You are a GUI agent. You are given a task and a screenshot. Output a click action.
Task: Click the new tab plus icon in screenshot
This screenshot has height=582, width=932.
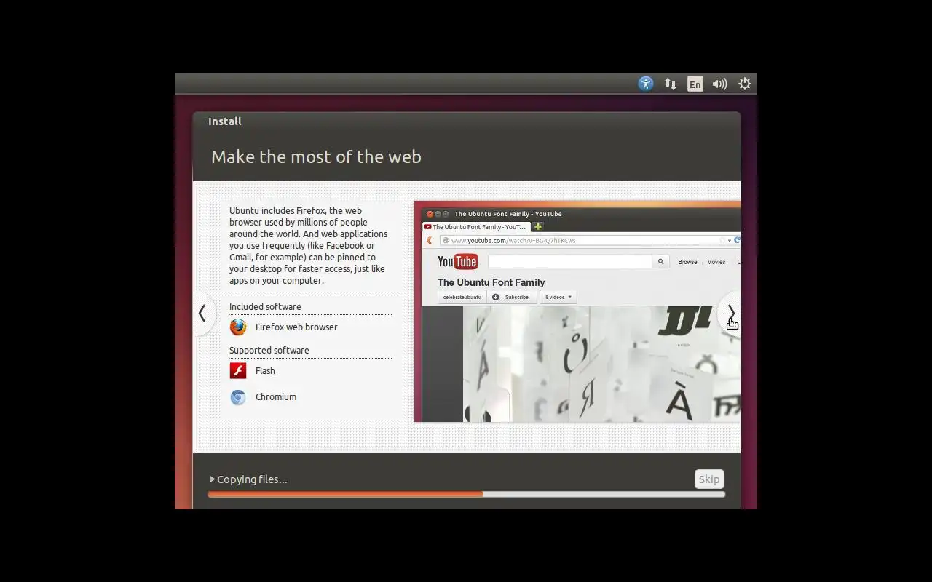(x=538, y=227)
